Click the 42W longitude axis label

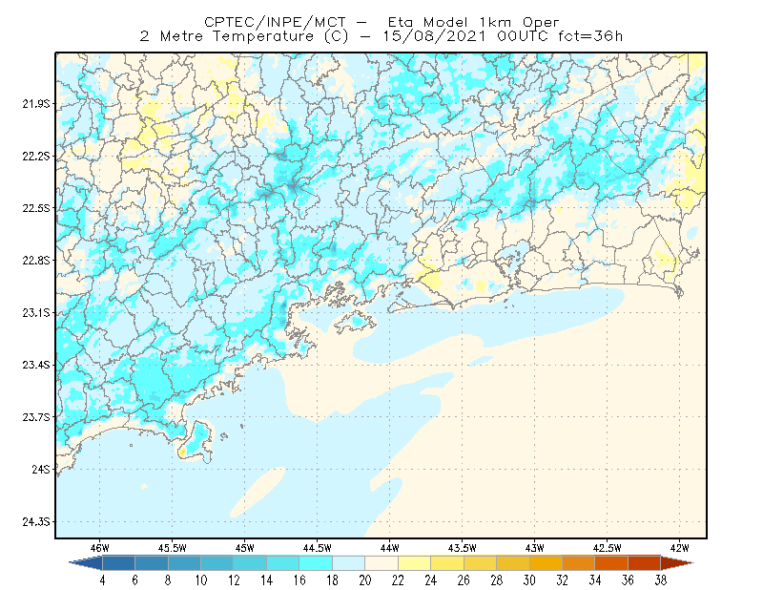click(679, 548)
